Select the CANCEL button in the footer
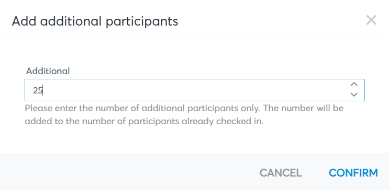 [281, 173]
